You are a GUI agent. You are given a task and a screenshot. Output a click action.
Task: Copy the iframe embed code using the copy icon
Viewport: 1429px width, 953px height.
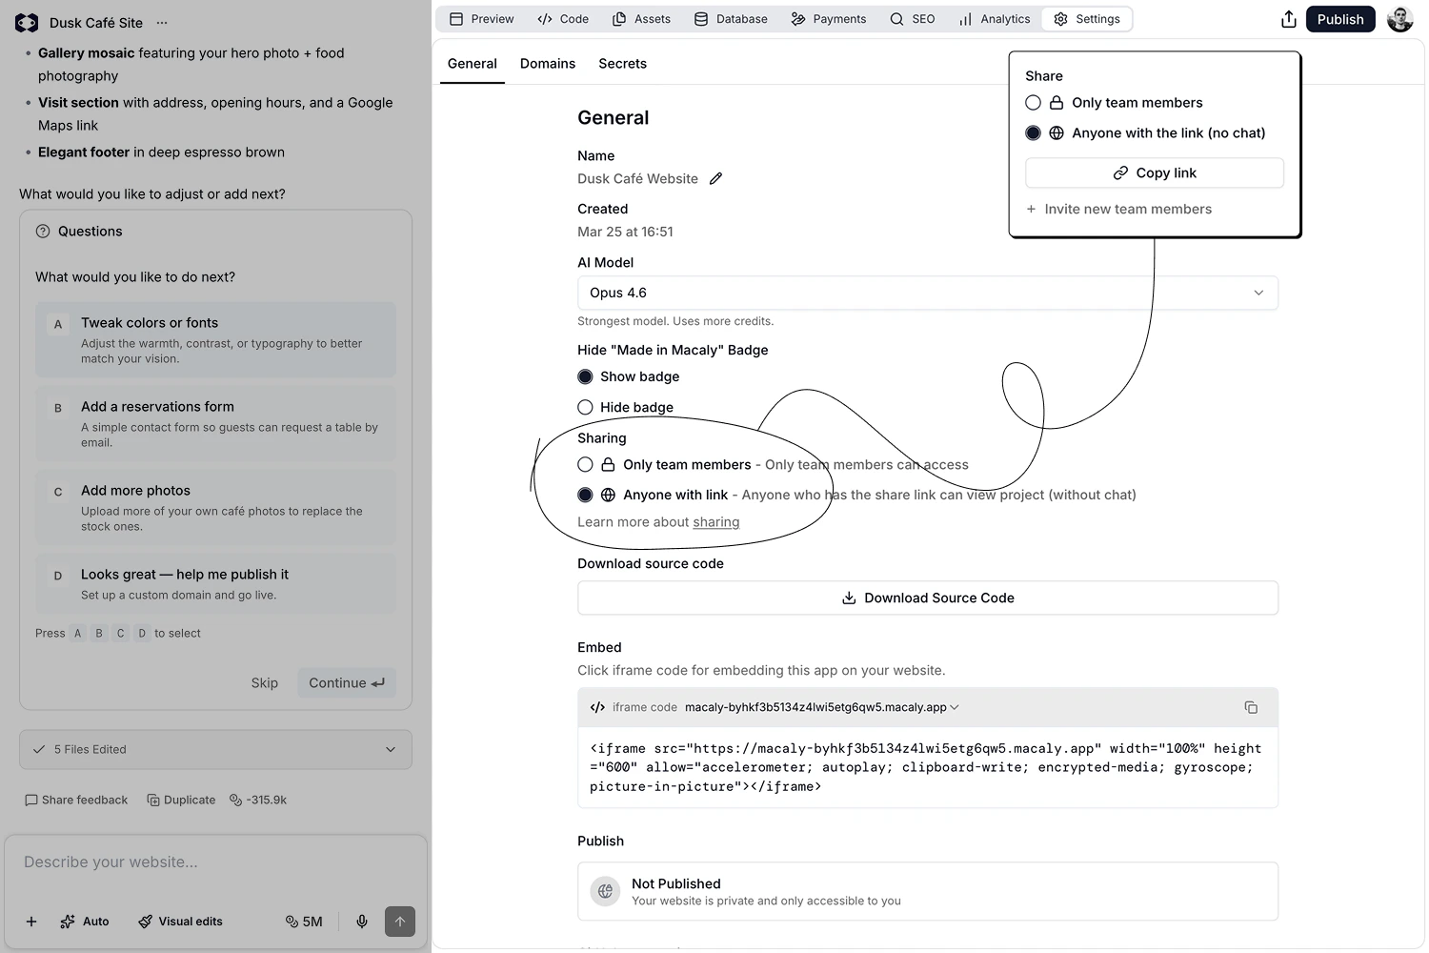[1251, 707]
